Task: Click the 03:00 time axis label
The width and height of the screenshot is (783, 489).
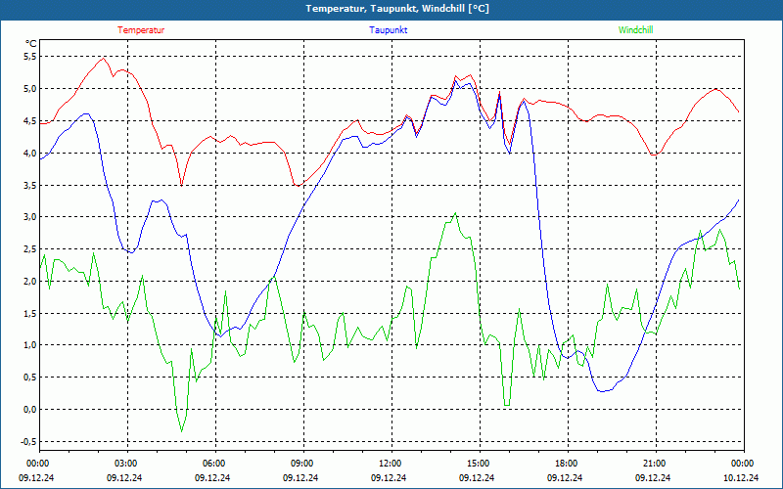Action: point(127,464)
